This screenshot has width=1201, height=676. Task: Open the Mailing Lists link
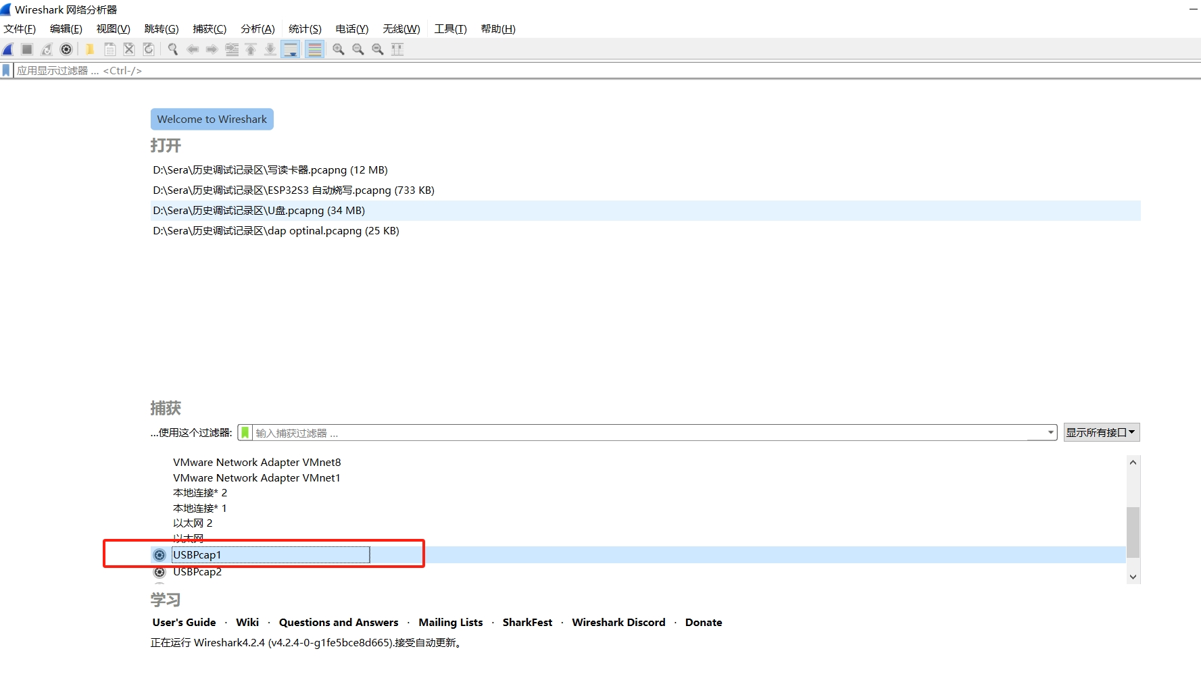coord(451,623)
